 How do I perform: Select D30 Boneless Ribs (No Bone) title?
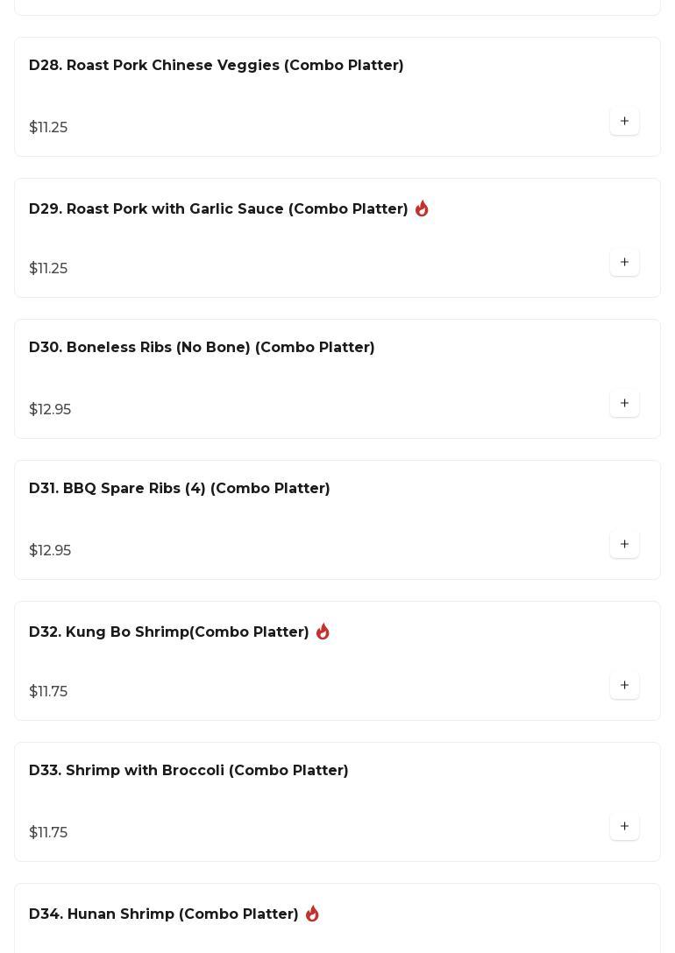coord(202,348)
